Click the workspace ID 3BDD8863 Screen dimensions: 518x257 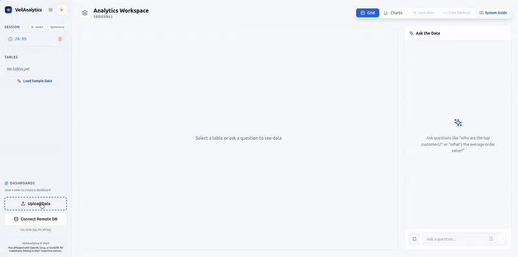click(103, 17)
